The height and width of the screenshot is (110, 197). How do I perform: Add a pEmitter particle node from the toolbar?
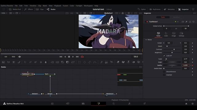[x=101, y=62]
